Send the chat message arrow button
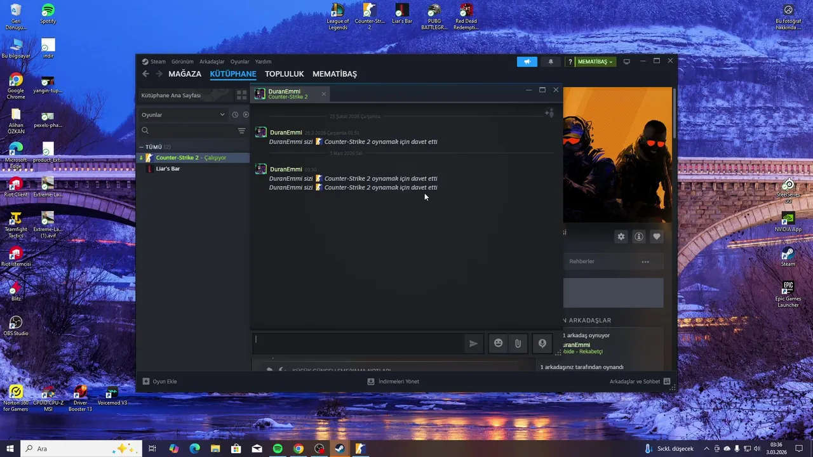 (473, 343)
